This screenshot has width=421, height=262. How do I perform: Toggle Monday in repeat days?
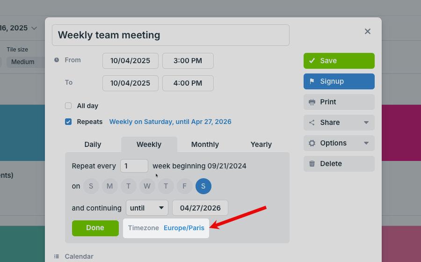109,186
